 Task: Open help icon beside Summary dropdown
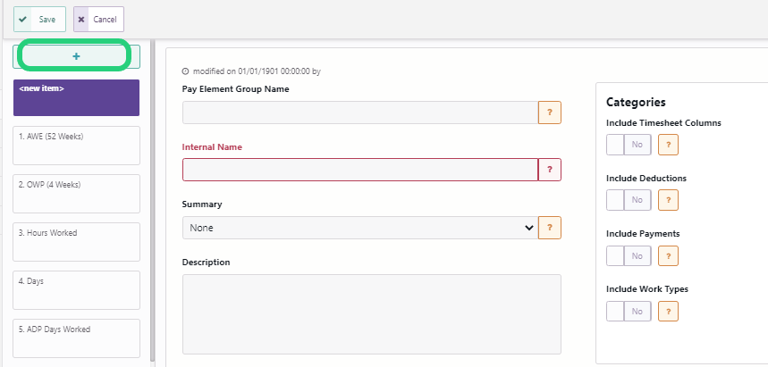pos(550,228)
